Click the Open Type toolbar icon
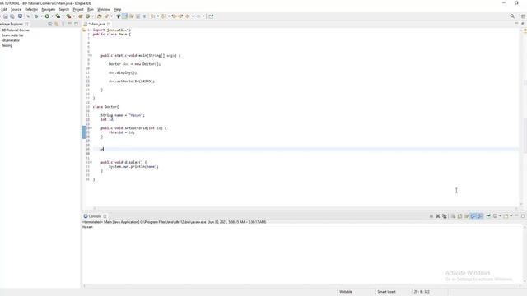Screen dimensions: 527x296 click(x=99, y=16)
